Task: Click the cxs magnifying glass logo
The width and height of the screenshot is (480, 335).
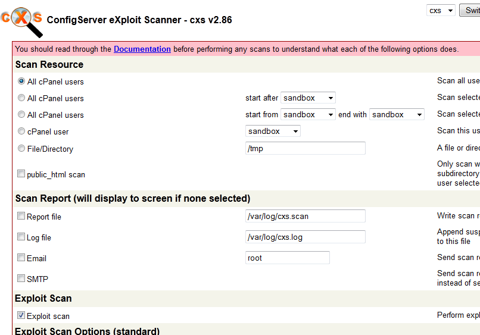Action: [x=21, y=22]
